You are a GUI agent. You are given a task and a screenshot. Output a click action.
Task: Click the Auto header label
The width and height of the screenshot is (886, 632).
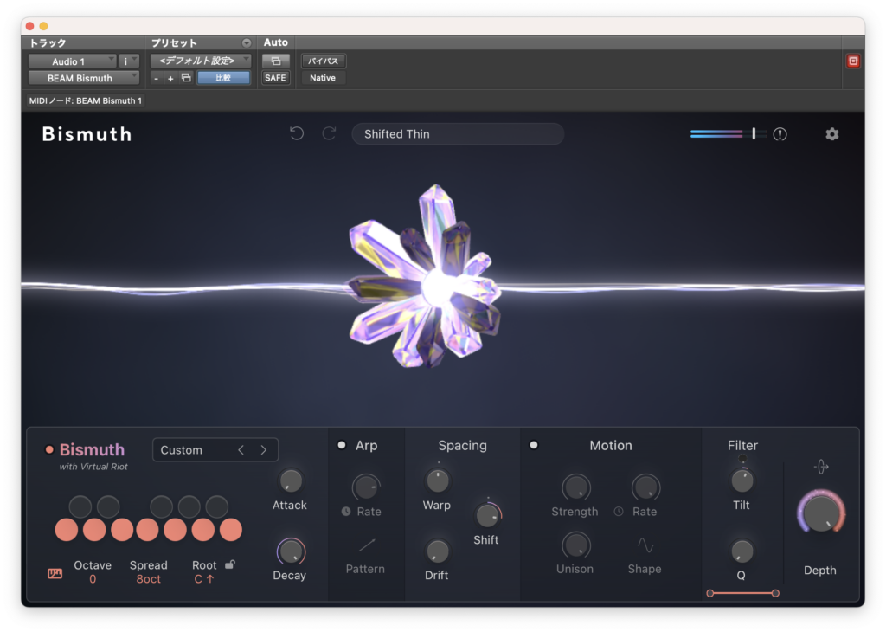(x=276, y=42)
